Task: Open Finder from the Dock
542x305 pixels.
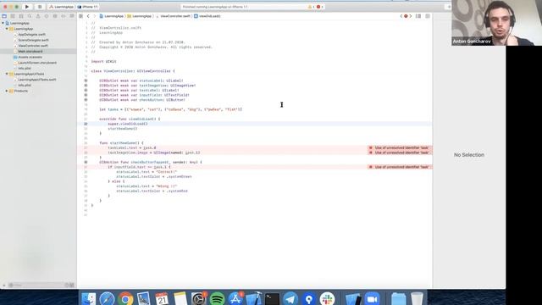Action: [x=89, y=299]
